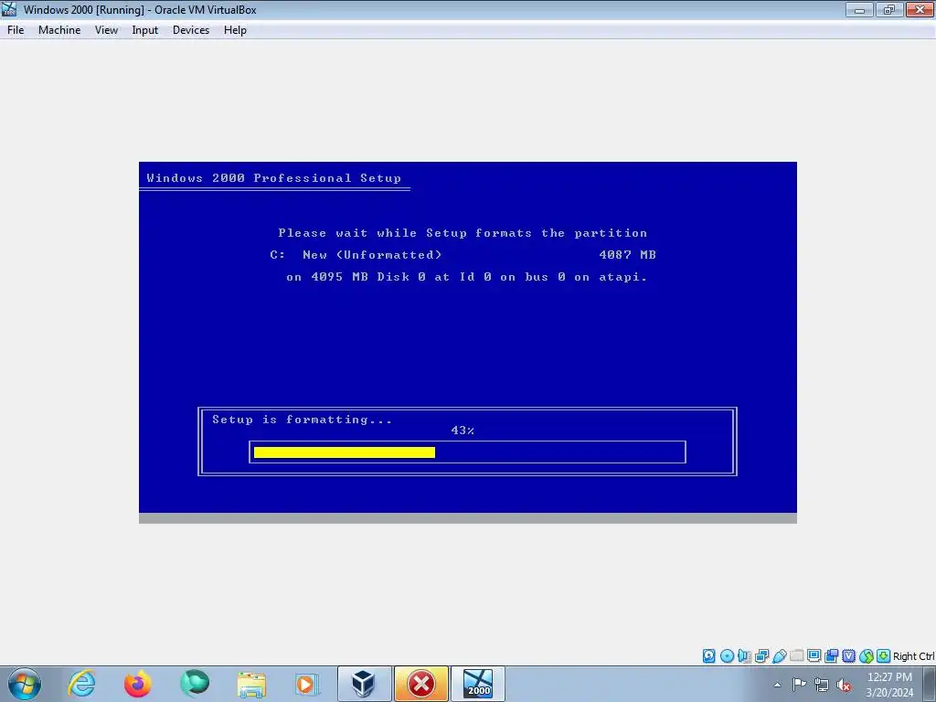Open the Windows Start menu

tap(24, 684)
